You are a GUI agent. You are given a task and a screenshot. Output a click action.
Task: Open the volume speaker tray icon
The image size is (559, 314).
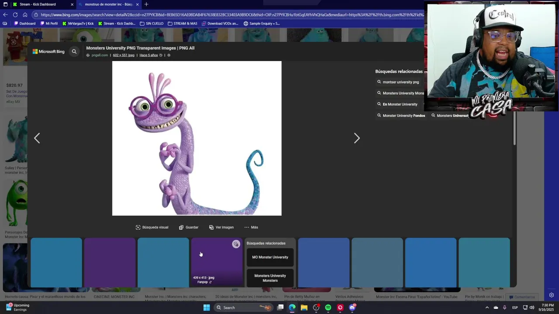pyautogui.click(x=531, y=307)
